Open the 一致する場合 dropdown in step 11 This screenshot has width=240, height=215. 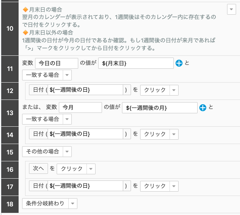point(67,75)
